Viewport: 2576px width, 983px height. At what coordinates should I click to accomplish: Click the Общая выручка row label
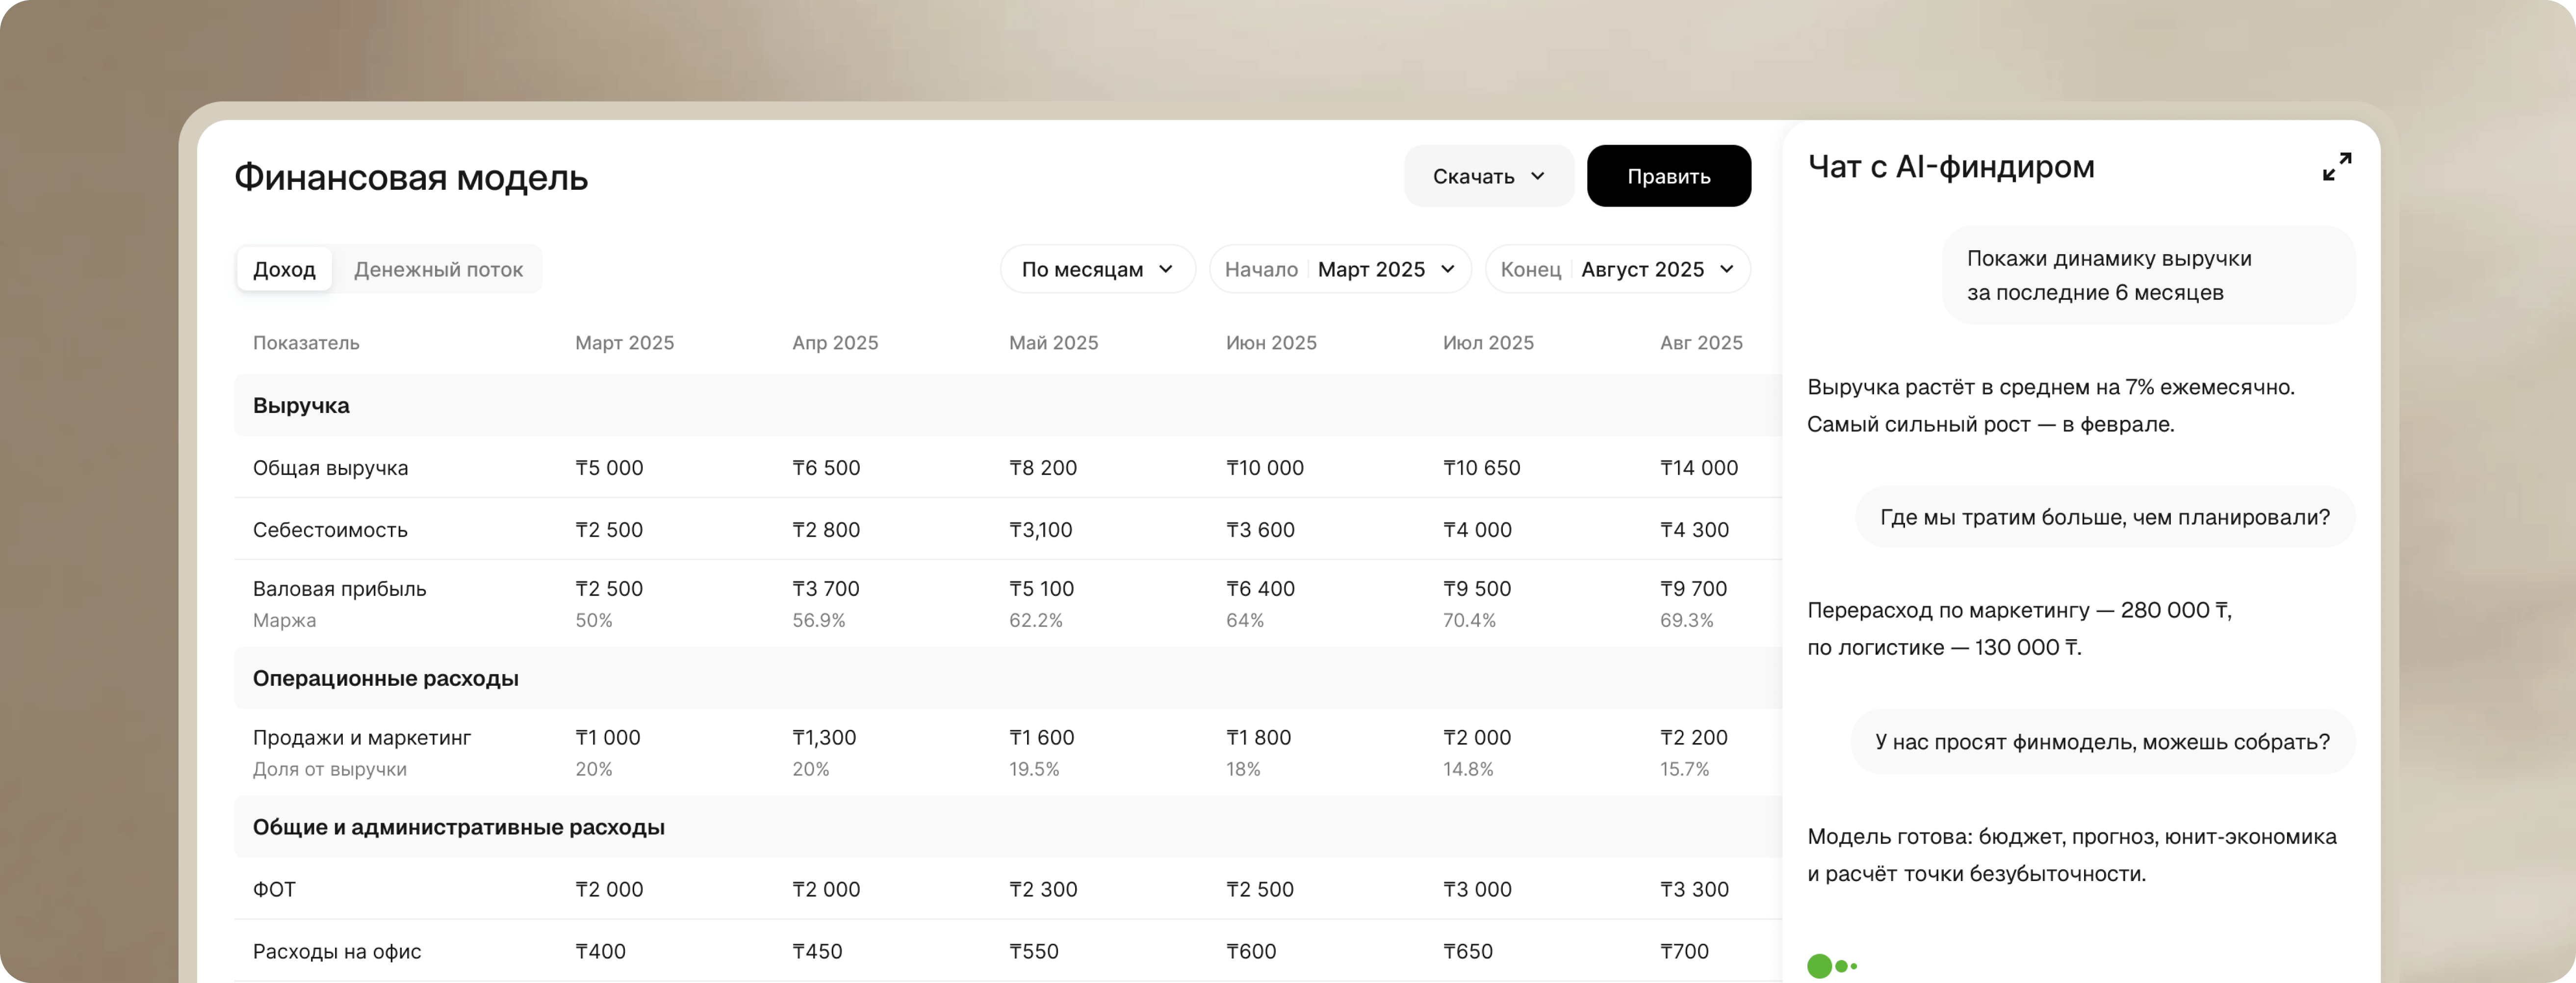pyautogui.click(x=330, y=468)
